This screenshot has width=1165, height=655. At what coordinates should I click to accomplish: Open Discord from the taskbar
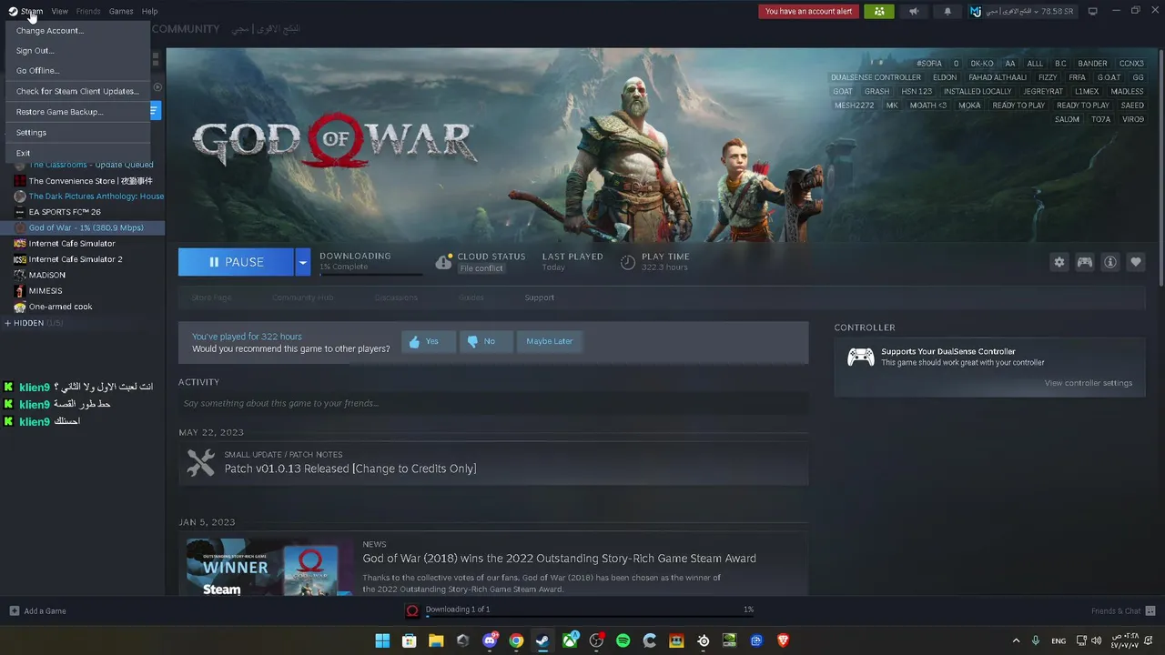(490, 640)
